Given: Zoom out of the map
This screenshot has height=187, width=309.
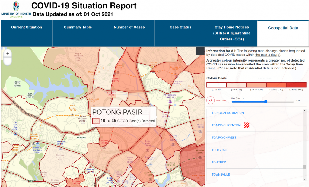Looking at the screenshot, I should point(7,61).
